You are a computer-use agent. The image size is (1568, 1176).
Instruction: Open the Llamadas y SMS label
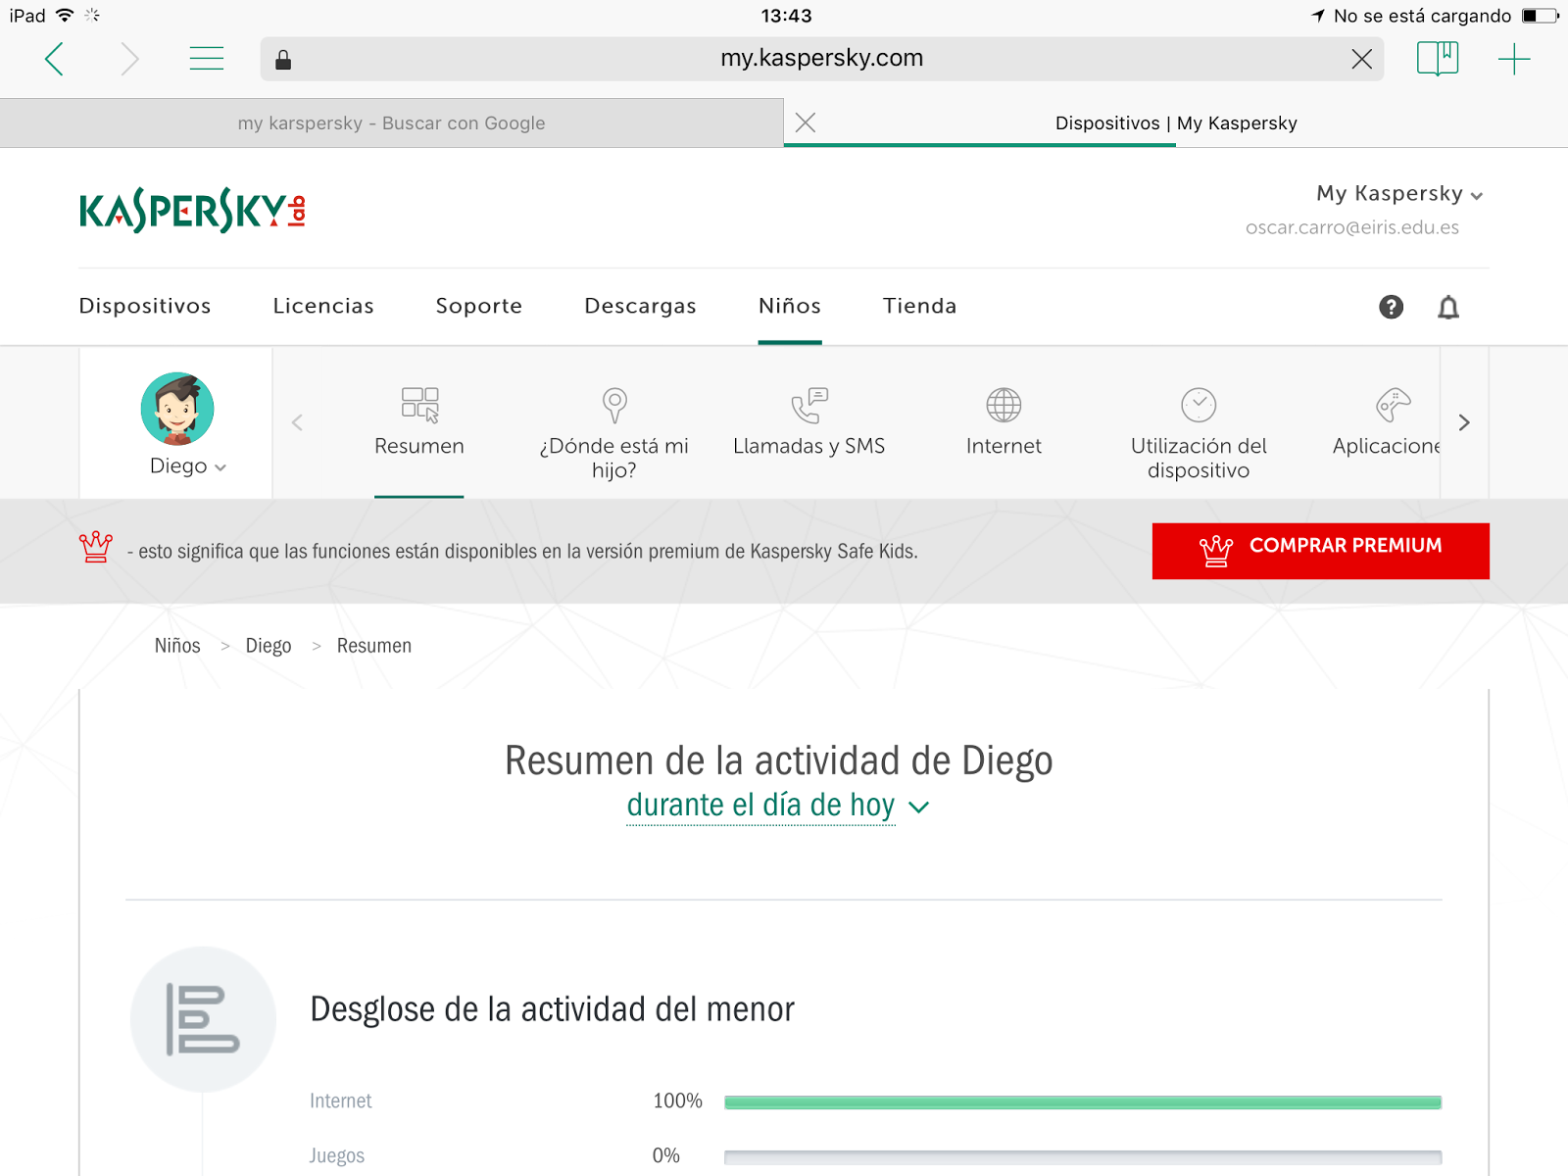pos(809,446)
